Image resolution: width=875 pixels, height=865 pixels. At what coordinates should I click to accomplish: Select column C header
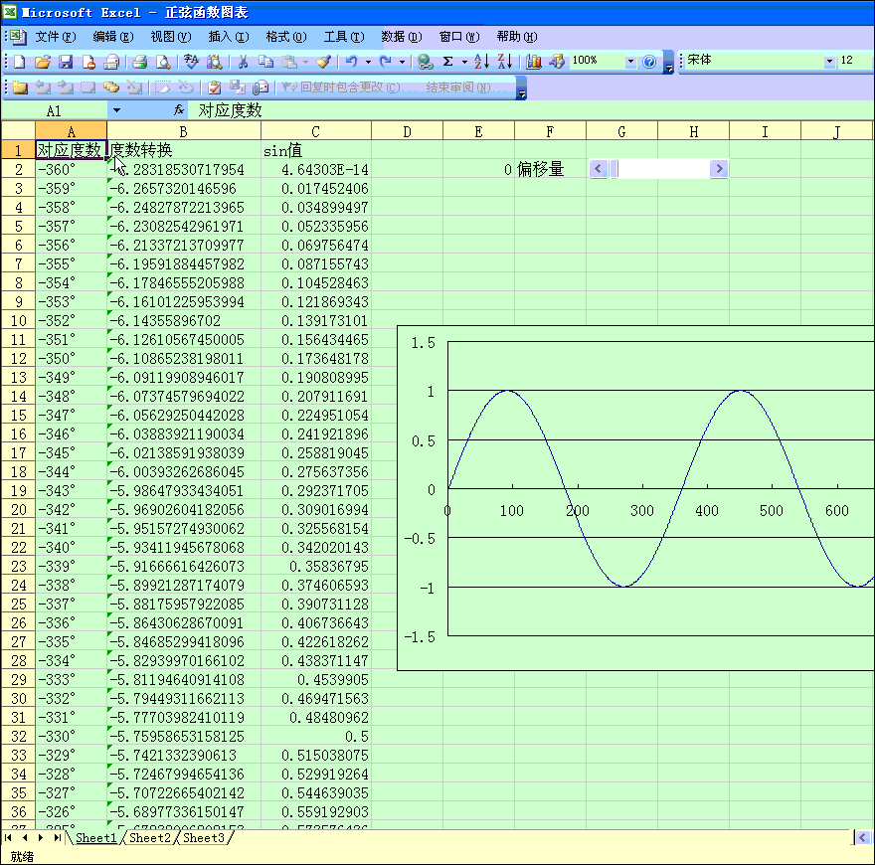click(315, 131)
